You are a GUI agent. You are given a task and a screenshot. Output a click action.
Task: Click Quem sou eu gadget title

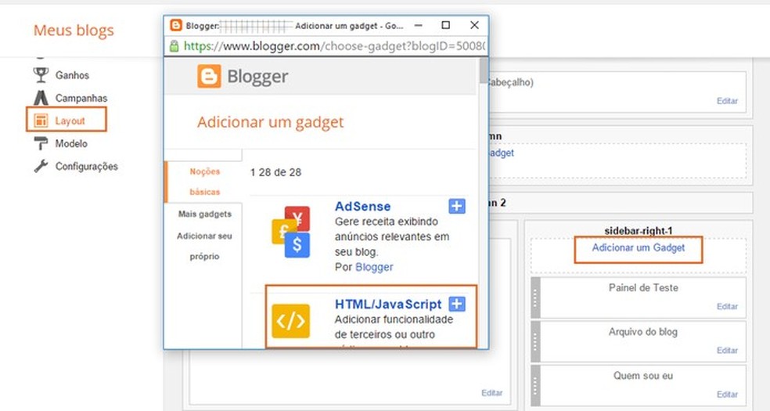(643, 376)
